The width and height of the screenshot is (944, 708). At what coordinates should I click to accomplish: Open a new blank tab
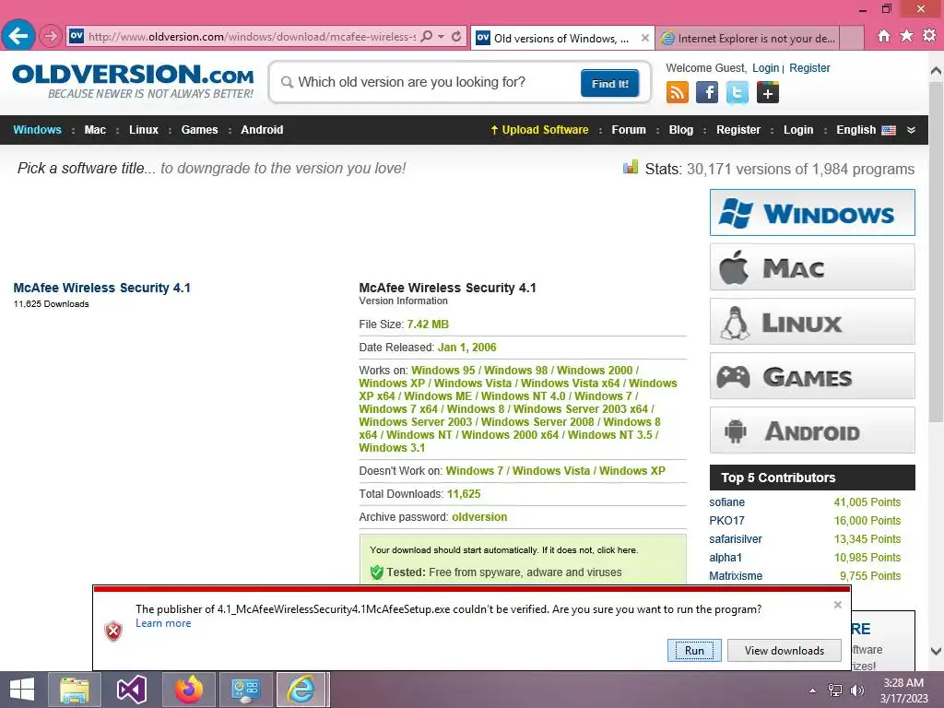852,39
